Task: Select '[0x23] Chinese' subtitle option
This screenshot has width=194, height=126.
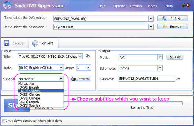Action: [x=41, y=98]
